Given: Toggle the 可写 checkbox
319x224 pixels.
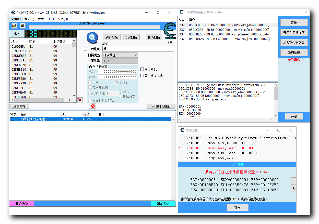Looking at the screenshot, I should point(90,82).
